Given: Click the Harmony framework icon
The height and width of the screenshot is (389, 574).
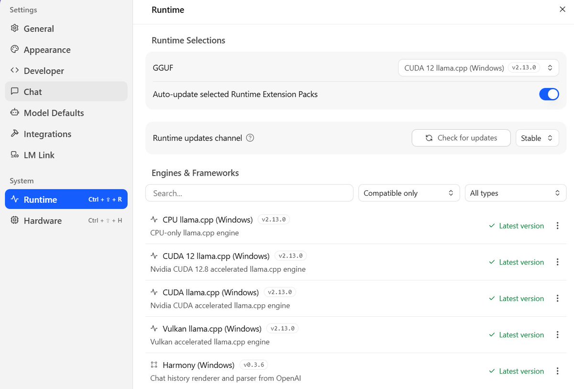Looking at the screenshot, I should click(x=154, y=365).
